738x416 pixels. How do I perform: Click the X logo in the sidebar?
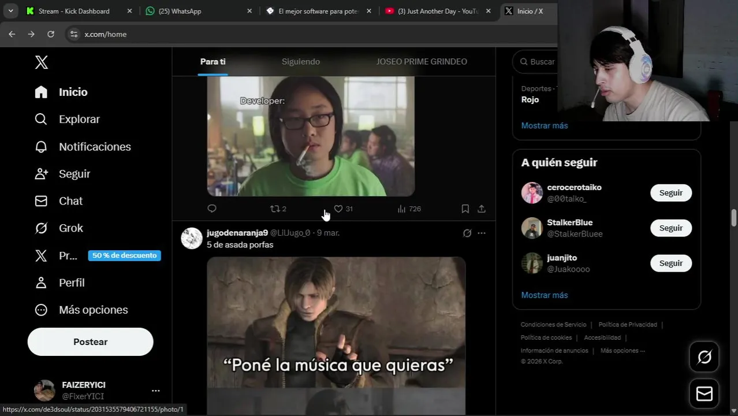pyautogui.click(x=42, y=62)
